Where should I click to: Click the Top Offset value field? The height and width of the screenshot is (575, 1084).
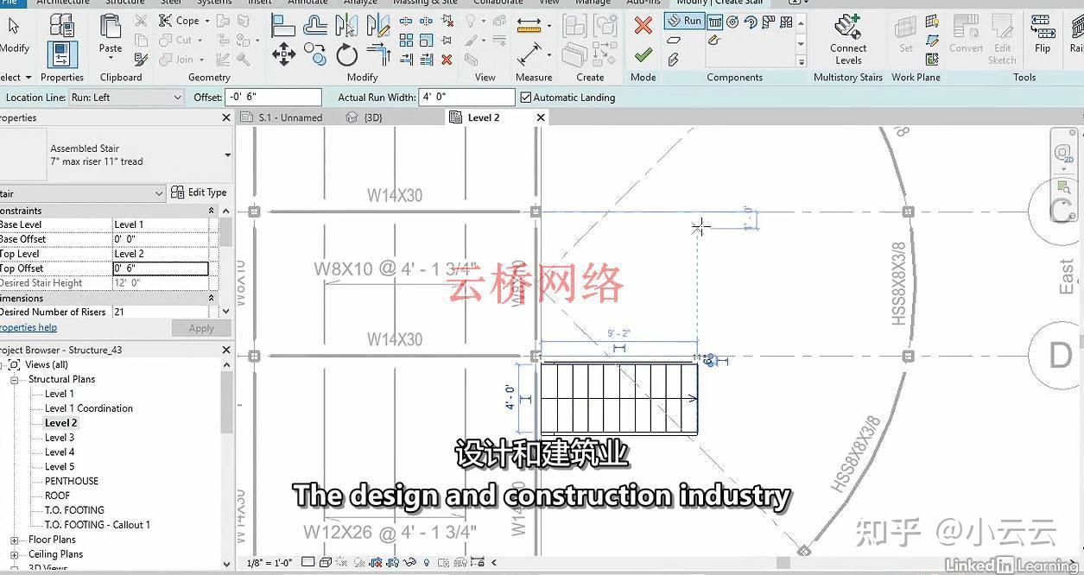pos(161,269)
